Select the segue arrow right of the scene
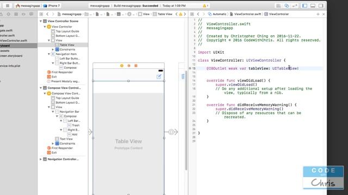 [171, 132]
